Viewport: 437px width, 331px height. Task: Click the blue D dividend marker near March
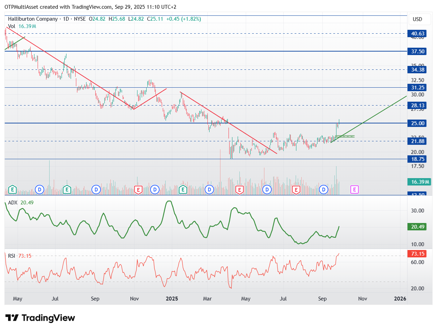(210, 190)
